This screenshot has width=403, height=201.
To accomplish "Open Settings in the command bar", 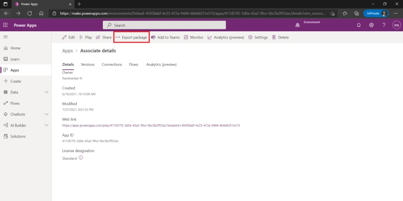I will point(258,37).
